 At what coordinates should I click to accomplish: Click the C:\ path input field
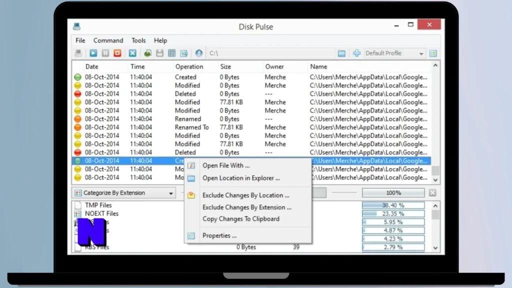(270, 53)
